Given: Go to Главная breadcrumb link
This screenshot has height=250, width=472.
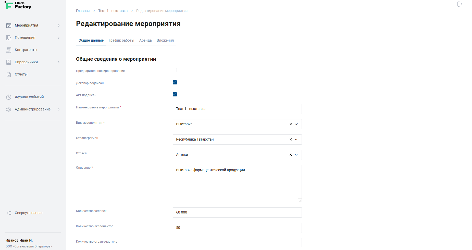Looking at the screenshot, I should 83,11.
